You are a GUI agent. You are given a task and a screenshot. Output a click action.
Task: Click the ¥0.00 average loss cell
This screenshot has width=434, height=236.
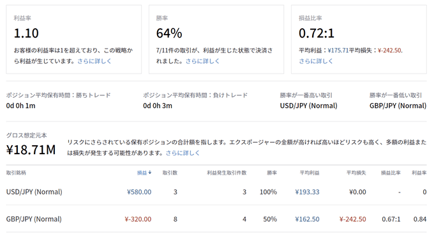[357, 192]
